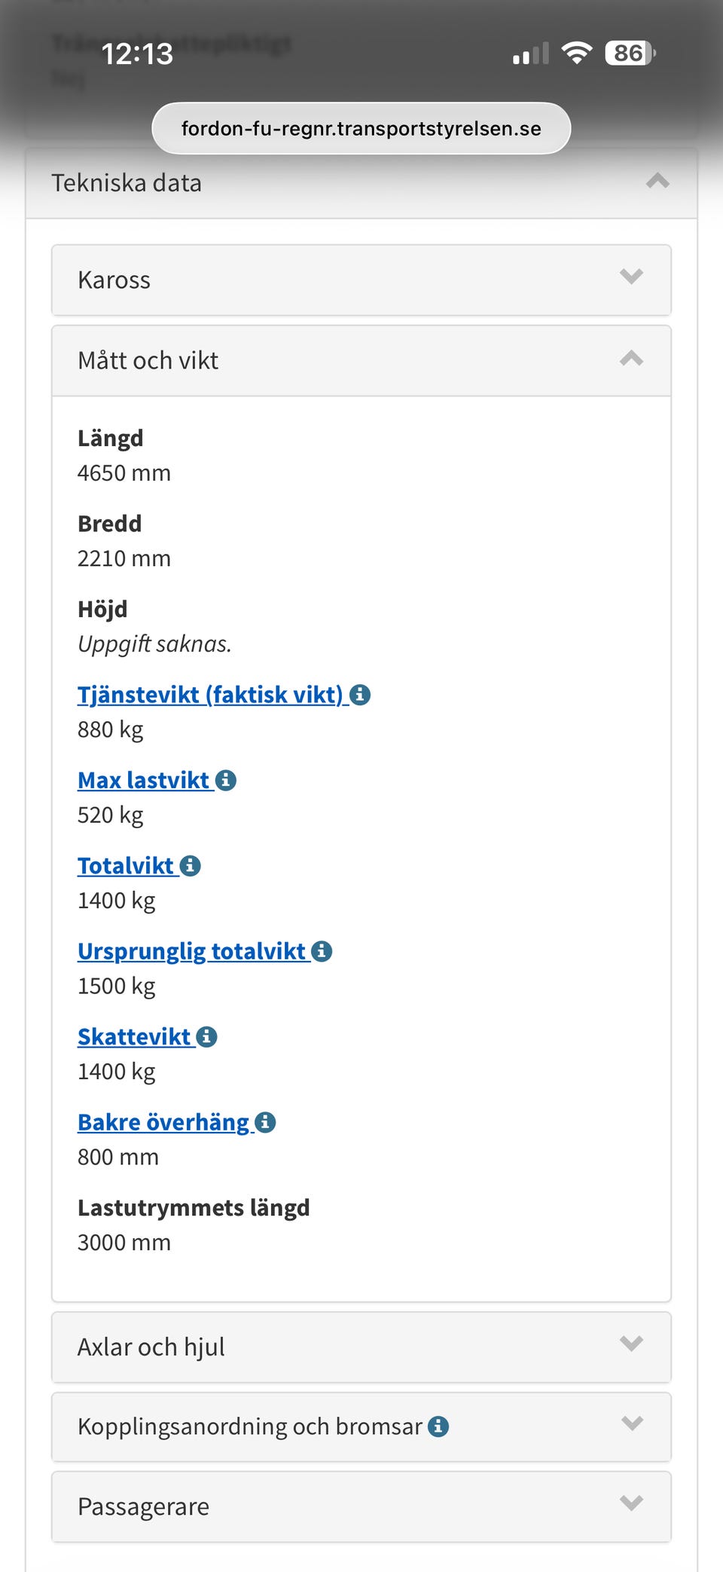Open info icon next to Totalvikt

[x=191, y=866]
